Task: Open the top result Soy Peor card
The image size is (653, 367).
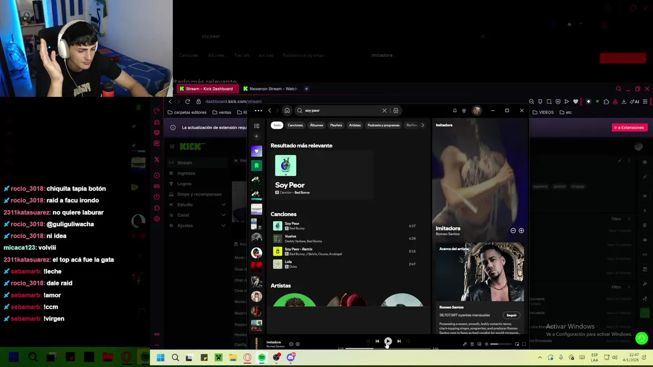Action: pos(322,175)
